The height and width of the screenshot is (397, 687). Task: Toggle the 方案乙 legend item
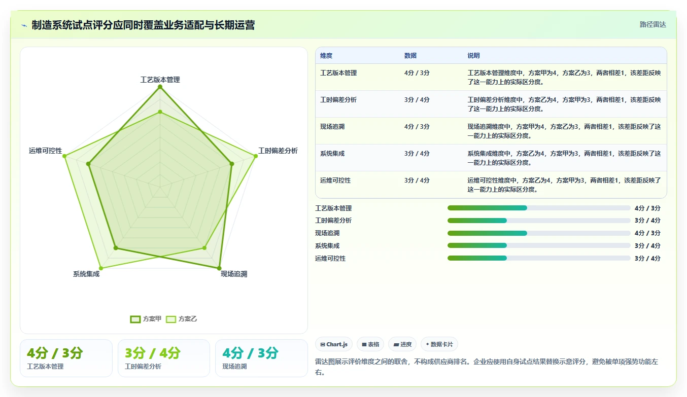click(182, 319)
